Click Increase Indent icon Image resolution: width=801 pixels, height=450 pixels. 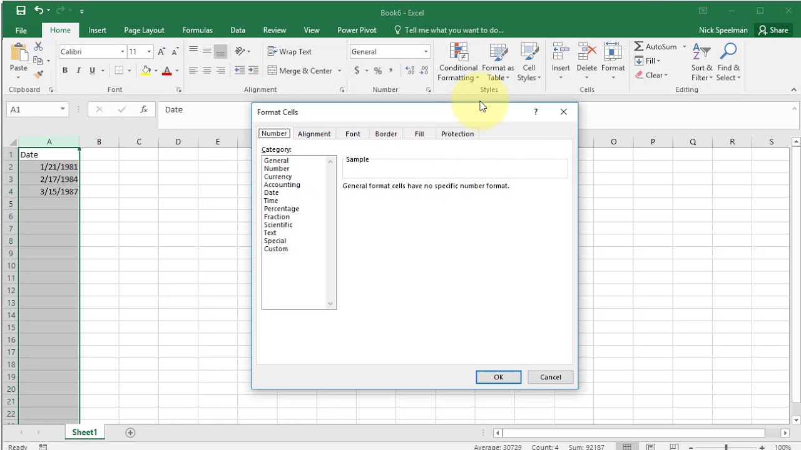[253, 71]
